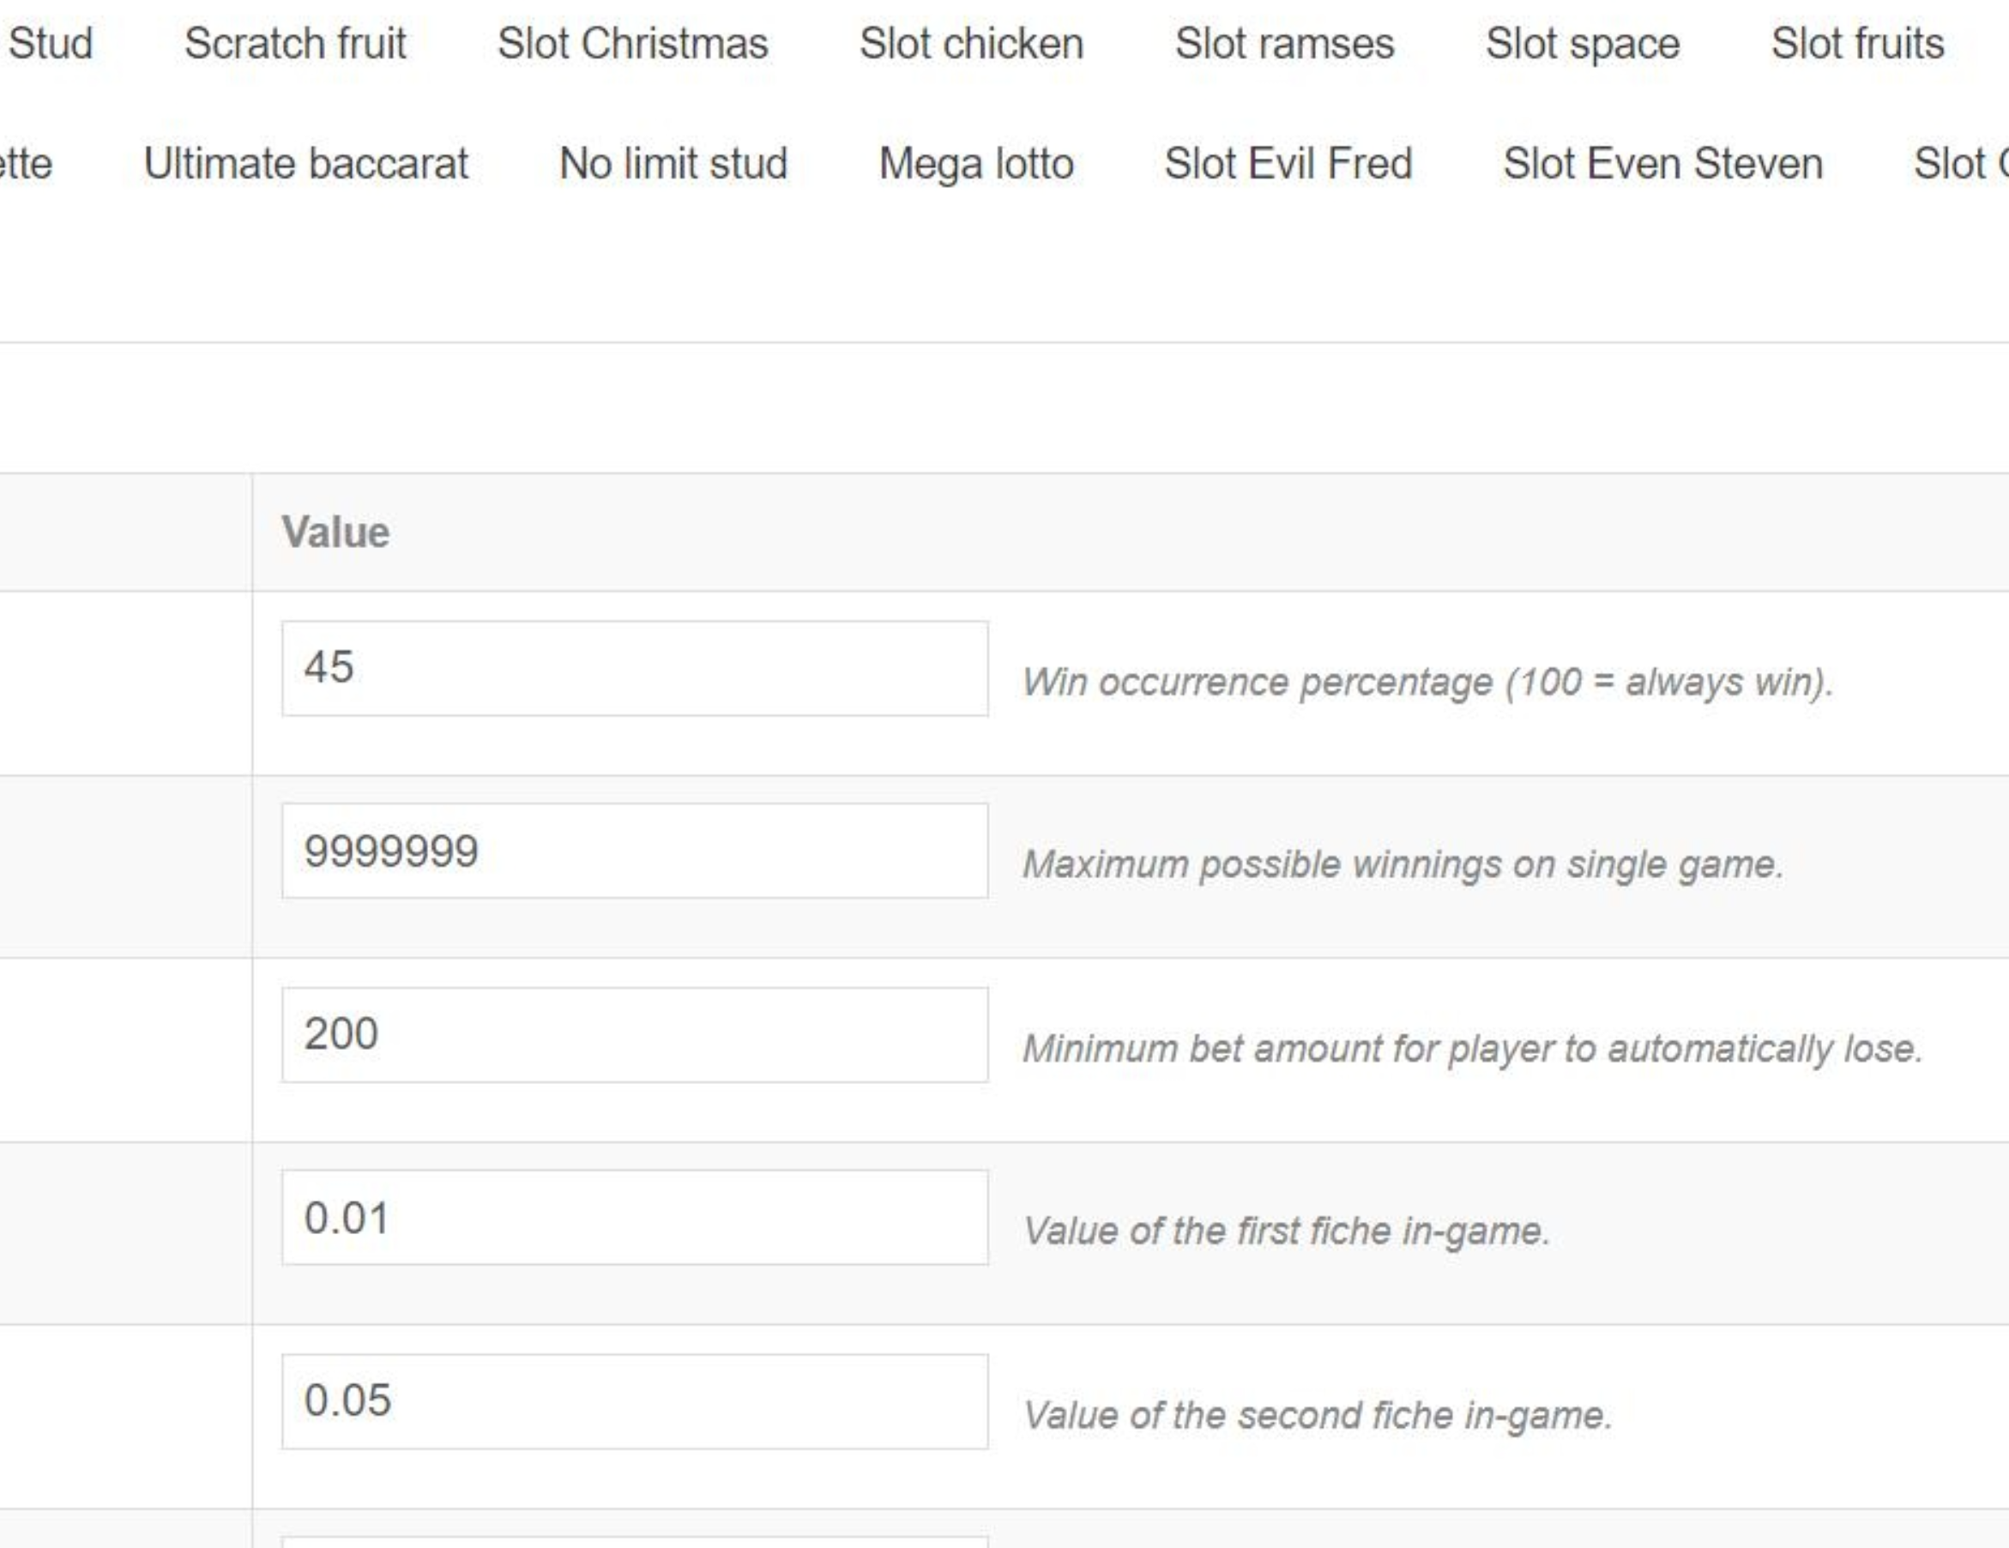
Task: Focus the second fiche value field
Action: click(x=635, y=1400)
